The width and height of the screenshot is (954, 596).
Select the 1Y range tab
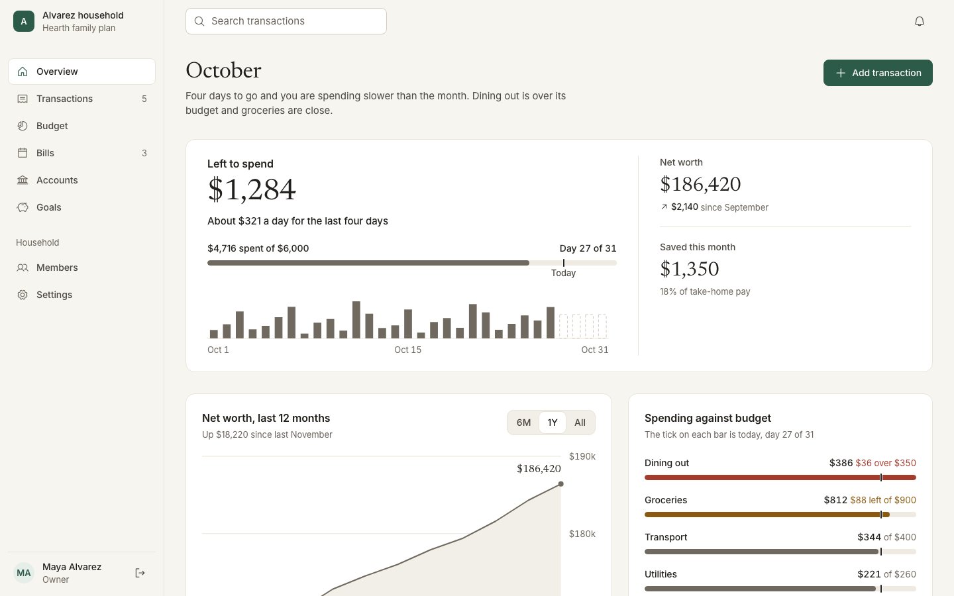(x=553, y=422)
